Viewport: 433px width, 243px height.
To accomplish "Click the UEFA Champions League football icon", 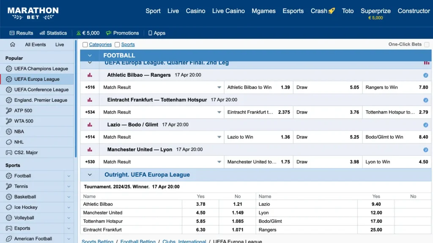I will pos(9,69).
